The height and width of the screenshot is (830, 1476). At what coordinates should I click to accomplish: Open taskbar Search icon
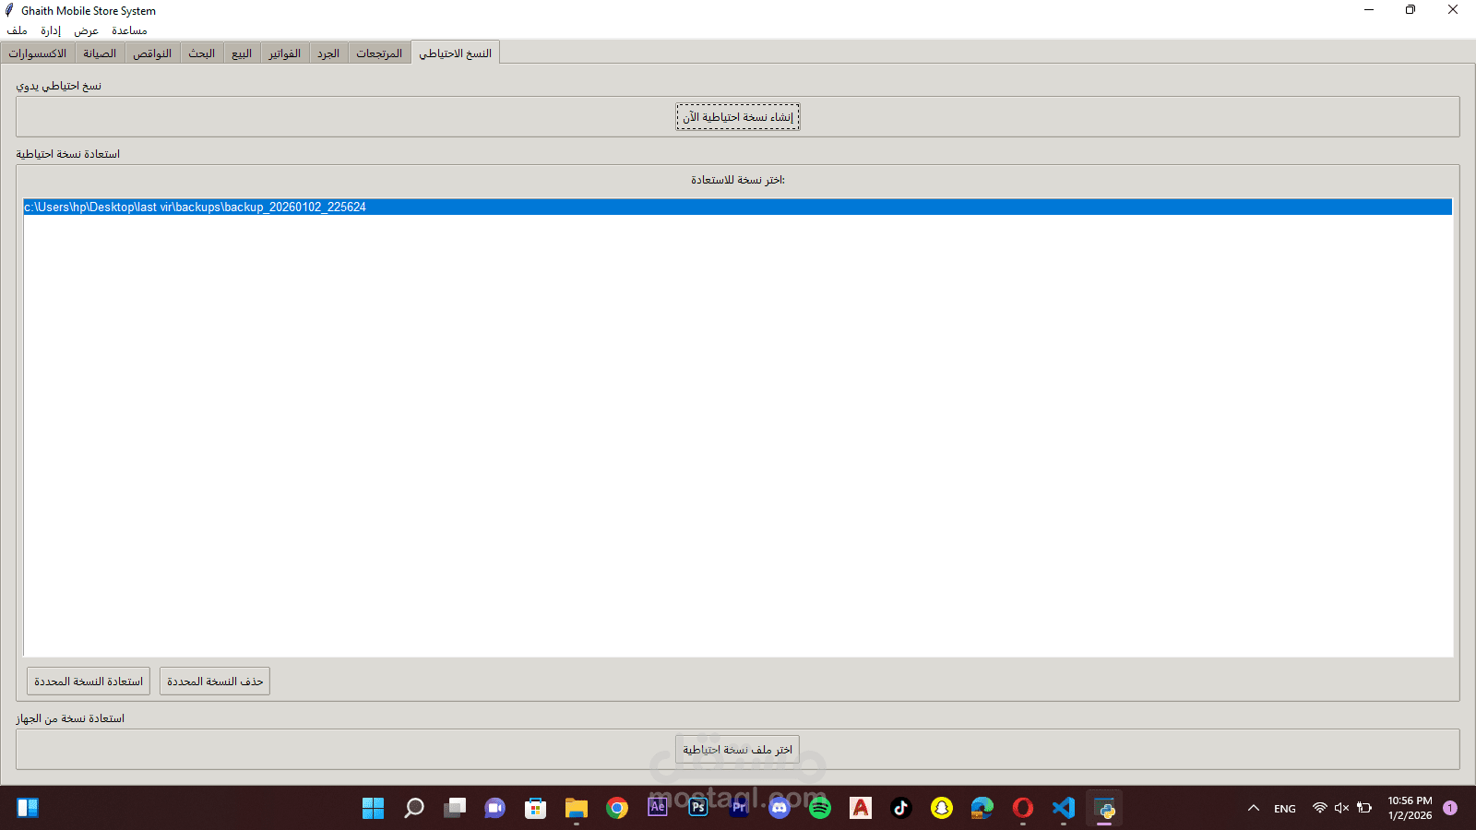click(x=414, y=809)
